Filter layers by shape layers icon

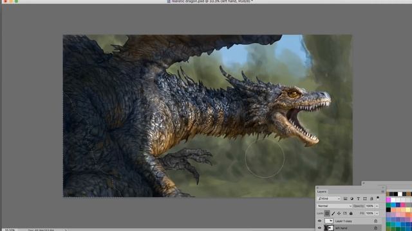(365, 199)
